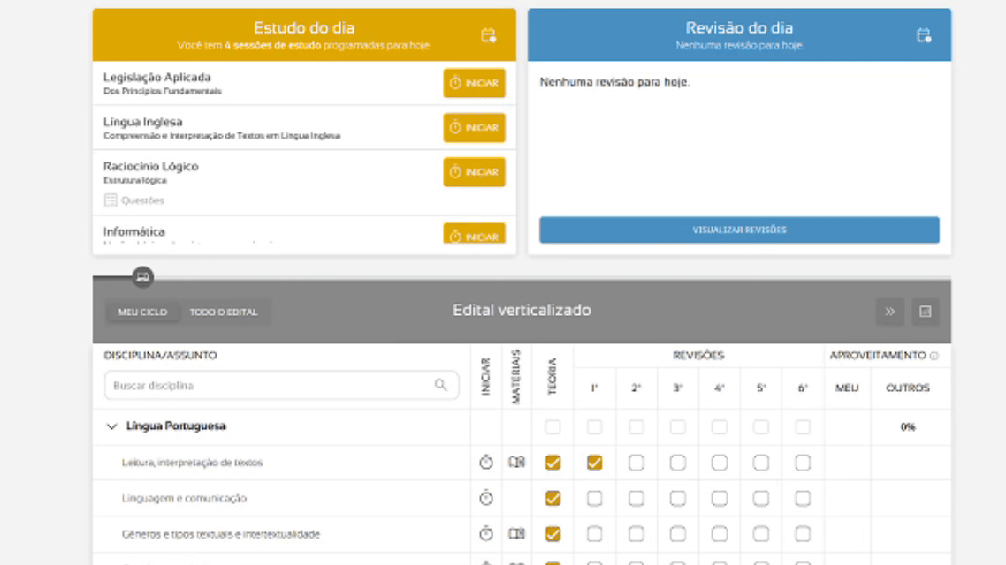The image size is (1006, 565).
Task: Click Nenhuma revisão para hoje message
Action: [614, 82]
